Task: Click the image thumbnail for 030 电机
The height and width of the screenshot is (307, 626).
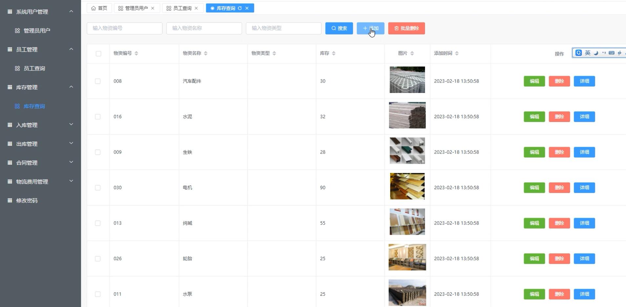Action: coord(407,186)
